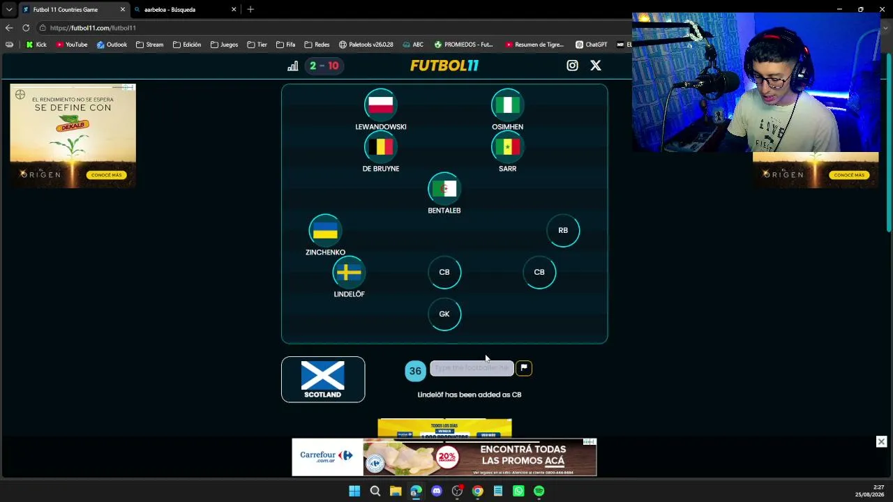Click the De Bruyne Belgium flag badge

pos(381,146)
